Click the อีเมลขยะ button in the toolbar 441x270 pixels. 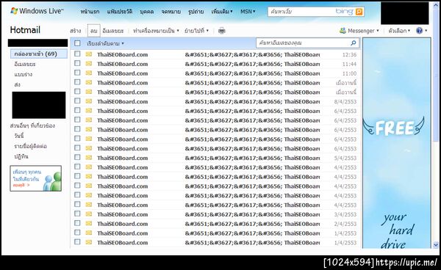113,31
